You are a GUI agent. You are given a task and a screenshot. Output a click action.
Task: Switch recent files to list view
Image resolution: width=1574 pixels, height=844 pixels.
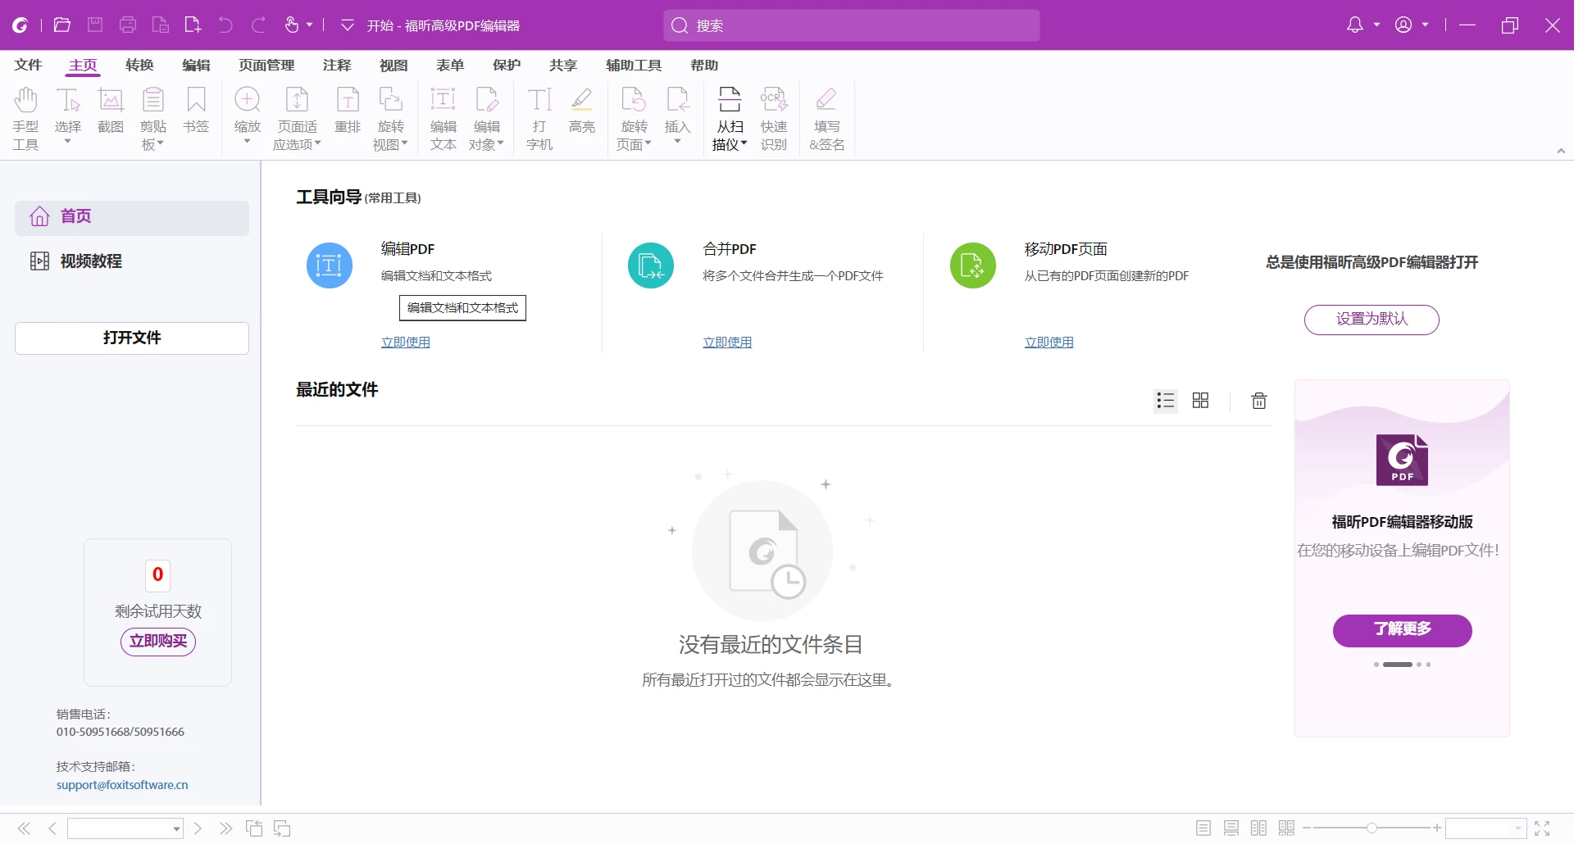(1166, 401)
